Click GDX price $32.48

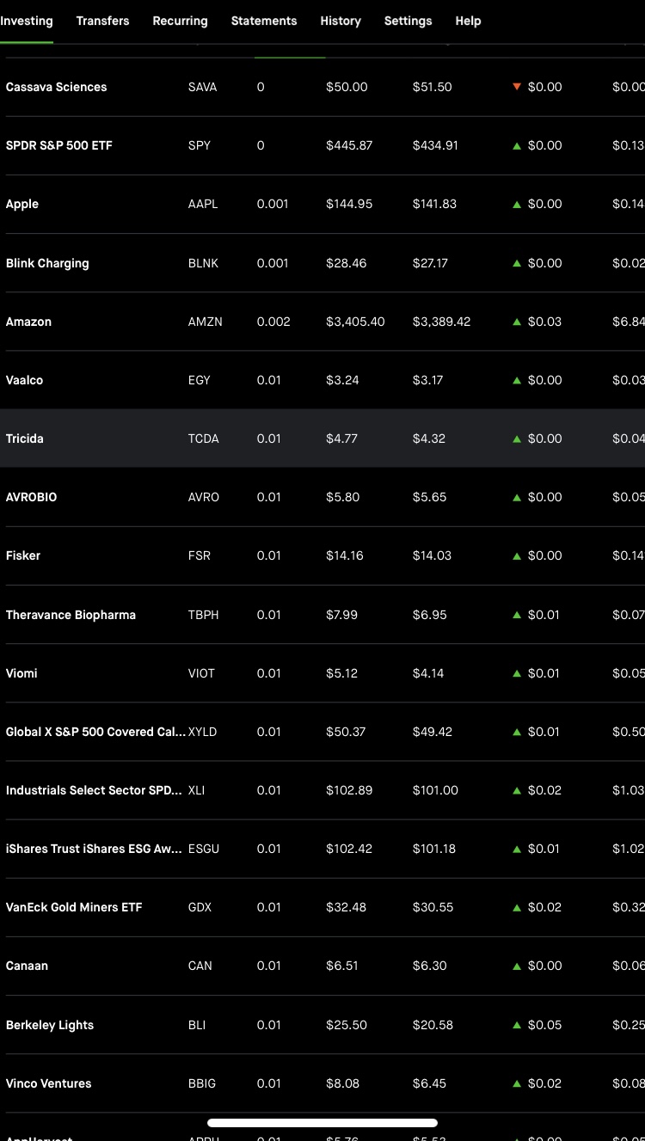(346, 907)
